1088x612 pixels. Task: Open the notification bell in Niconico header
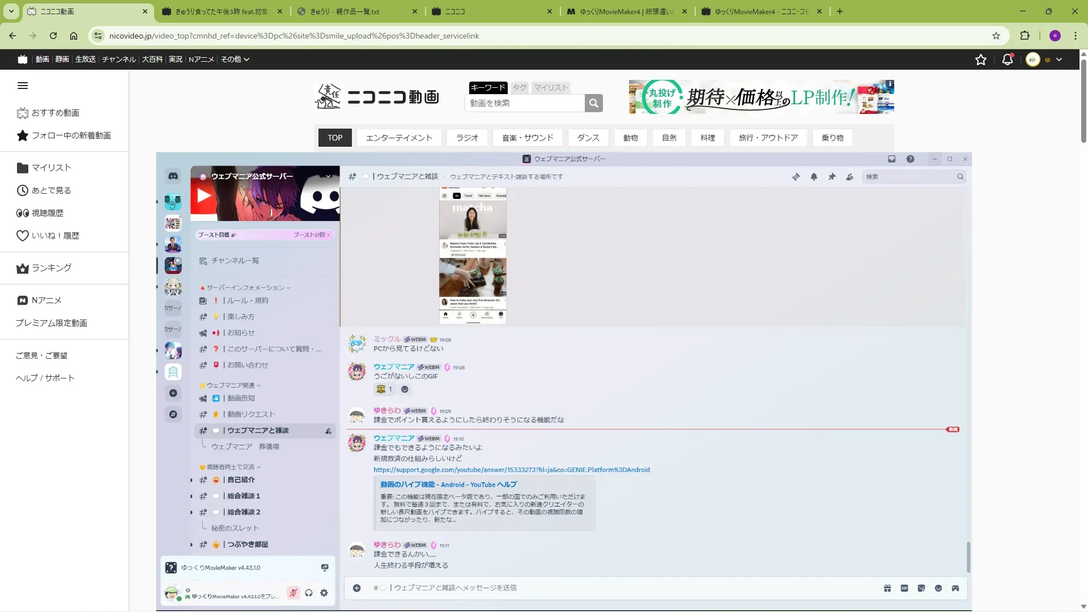pos(1008,59)
